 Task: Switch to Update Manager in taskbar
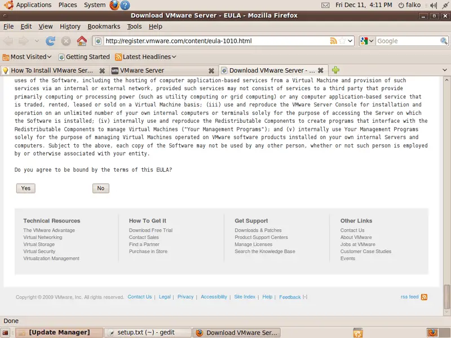pos(59,332)
